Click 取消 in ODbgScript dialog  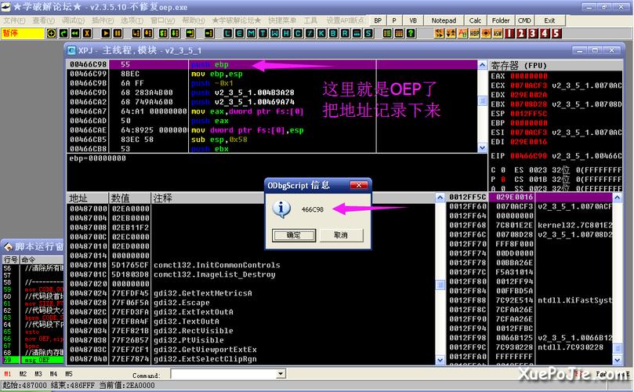coord(340,235)
